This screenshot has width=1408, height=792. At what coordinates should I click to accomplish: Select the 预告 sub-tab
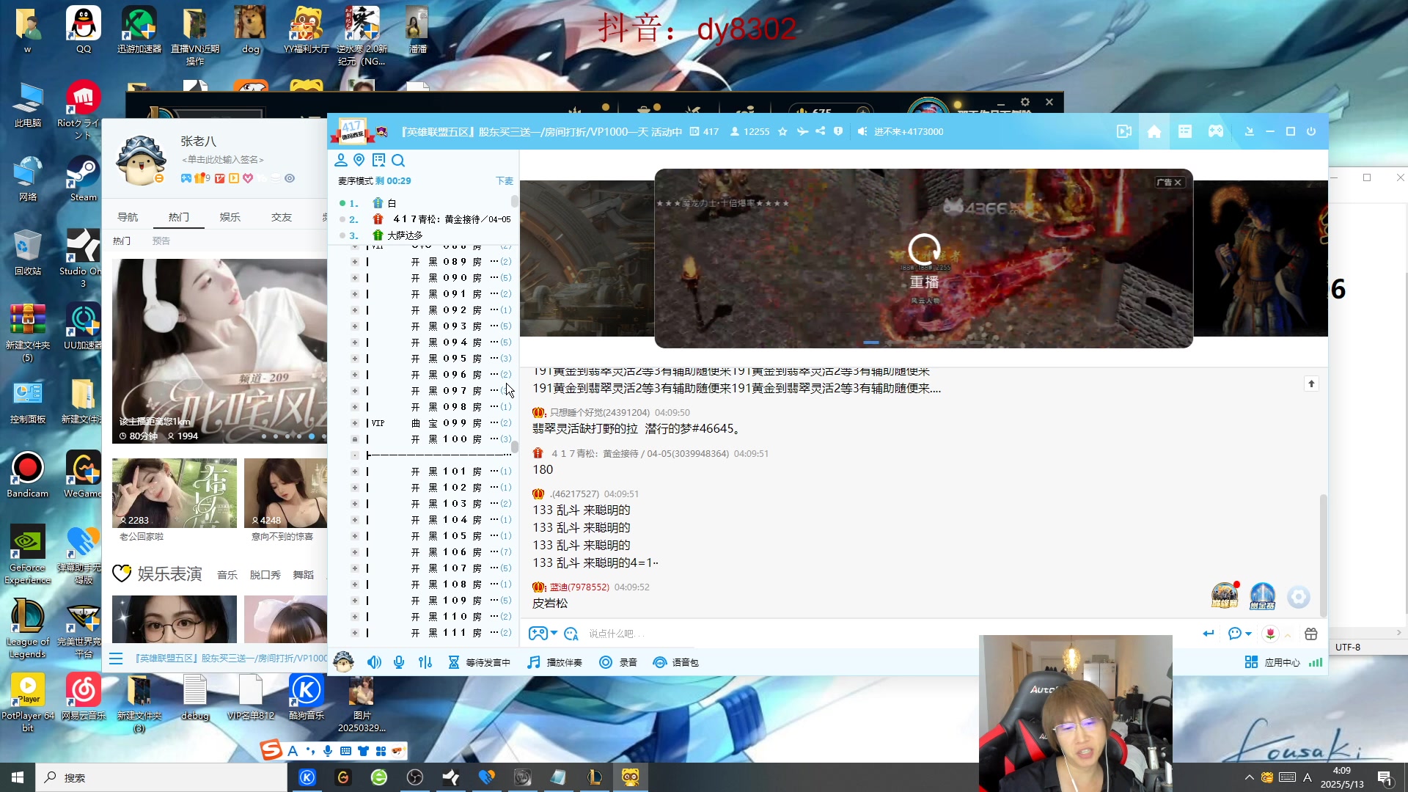(161, 241)
